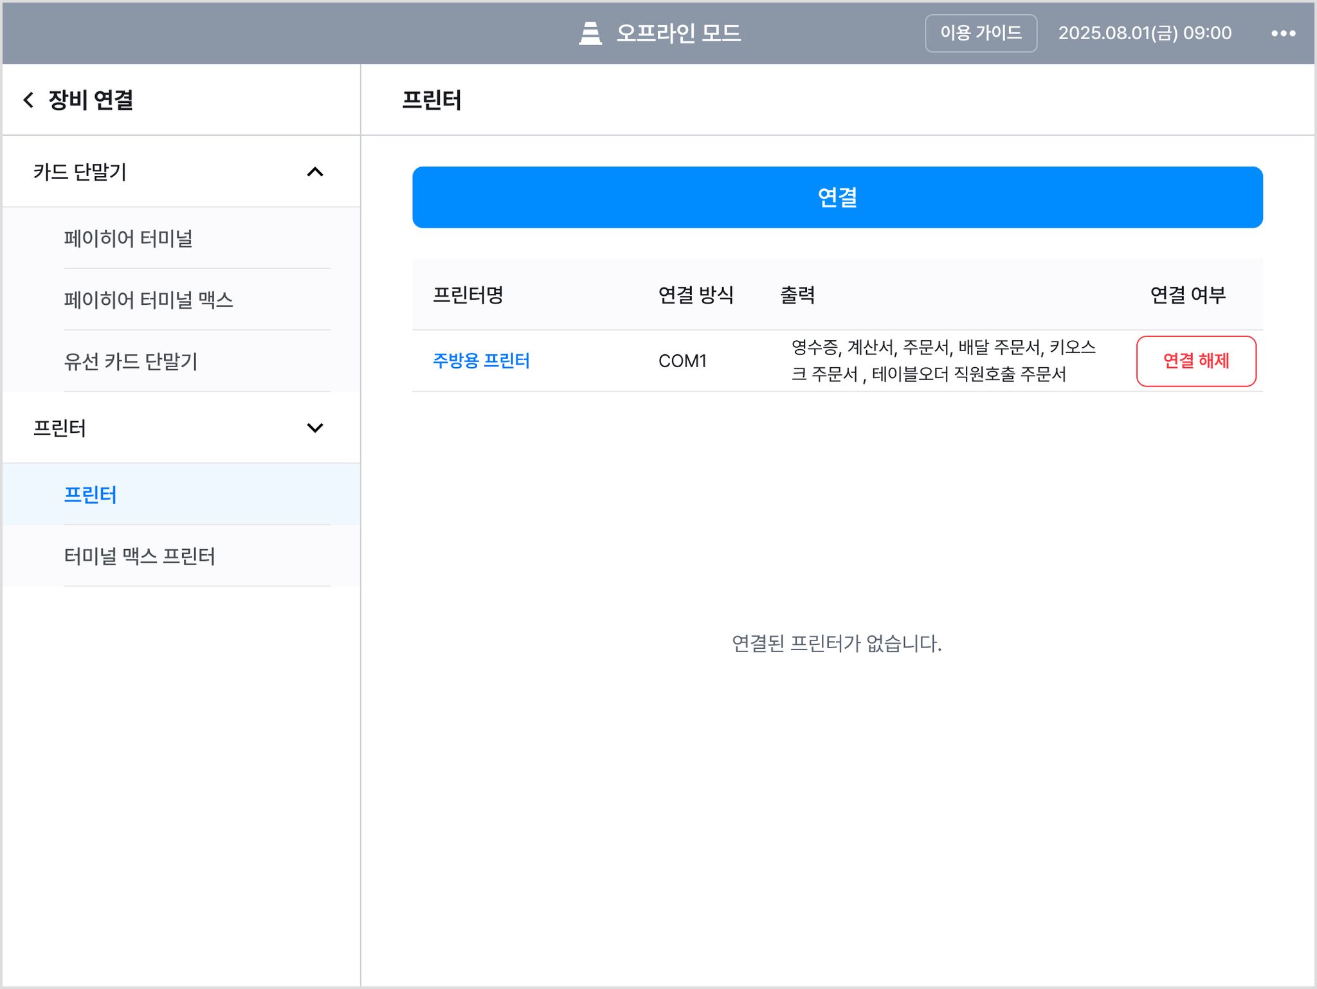The image size is (1317, 989).
Task: Click the 연결 여부 column header
Action: [1188, 295]
